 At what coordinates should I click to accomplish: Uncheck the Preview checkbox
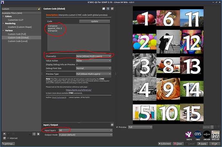(x=117, y=127)
